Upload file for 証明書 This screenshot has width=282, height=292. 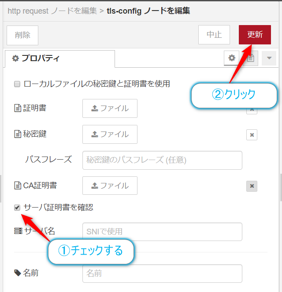[110, 108]
